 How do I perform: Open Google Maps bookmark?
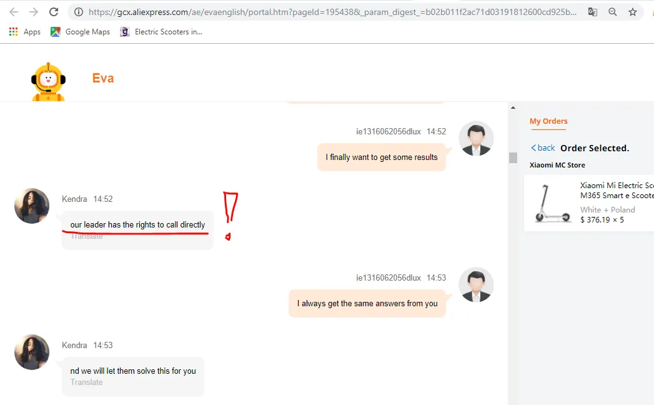(x=81, y=32)
